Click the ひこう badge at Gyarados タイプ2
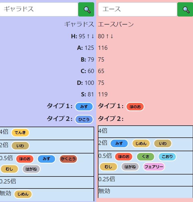This screenshot has height=202, width=193. 84,119
